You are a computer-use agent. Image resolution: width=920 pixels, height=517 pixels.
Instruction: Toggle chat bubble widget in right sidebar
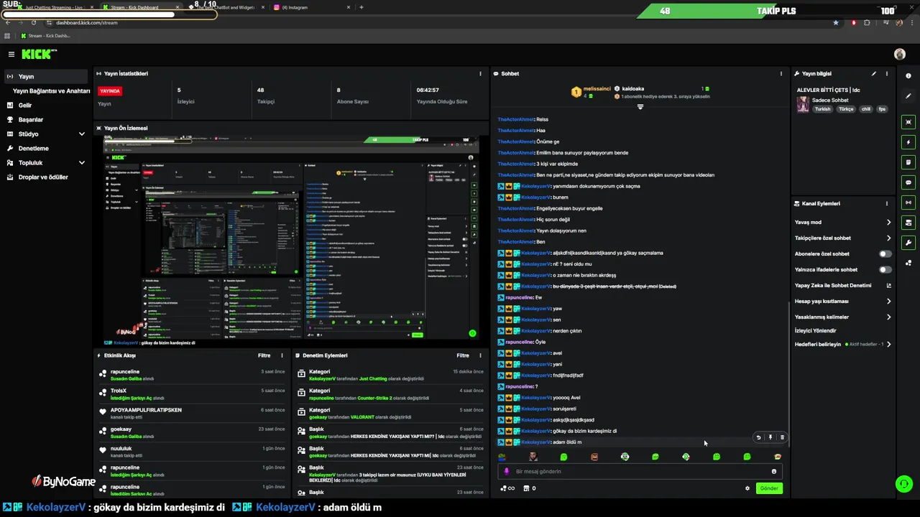click(x=908, y=182)
